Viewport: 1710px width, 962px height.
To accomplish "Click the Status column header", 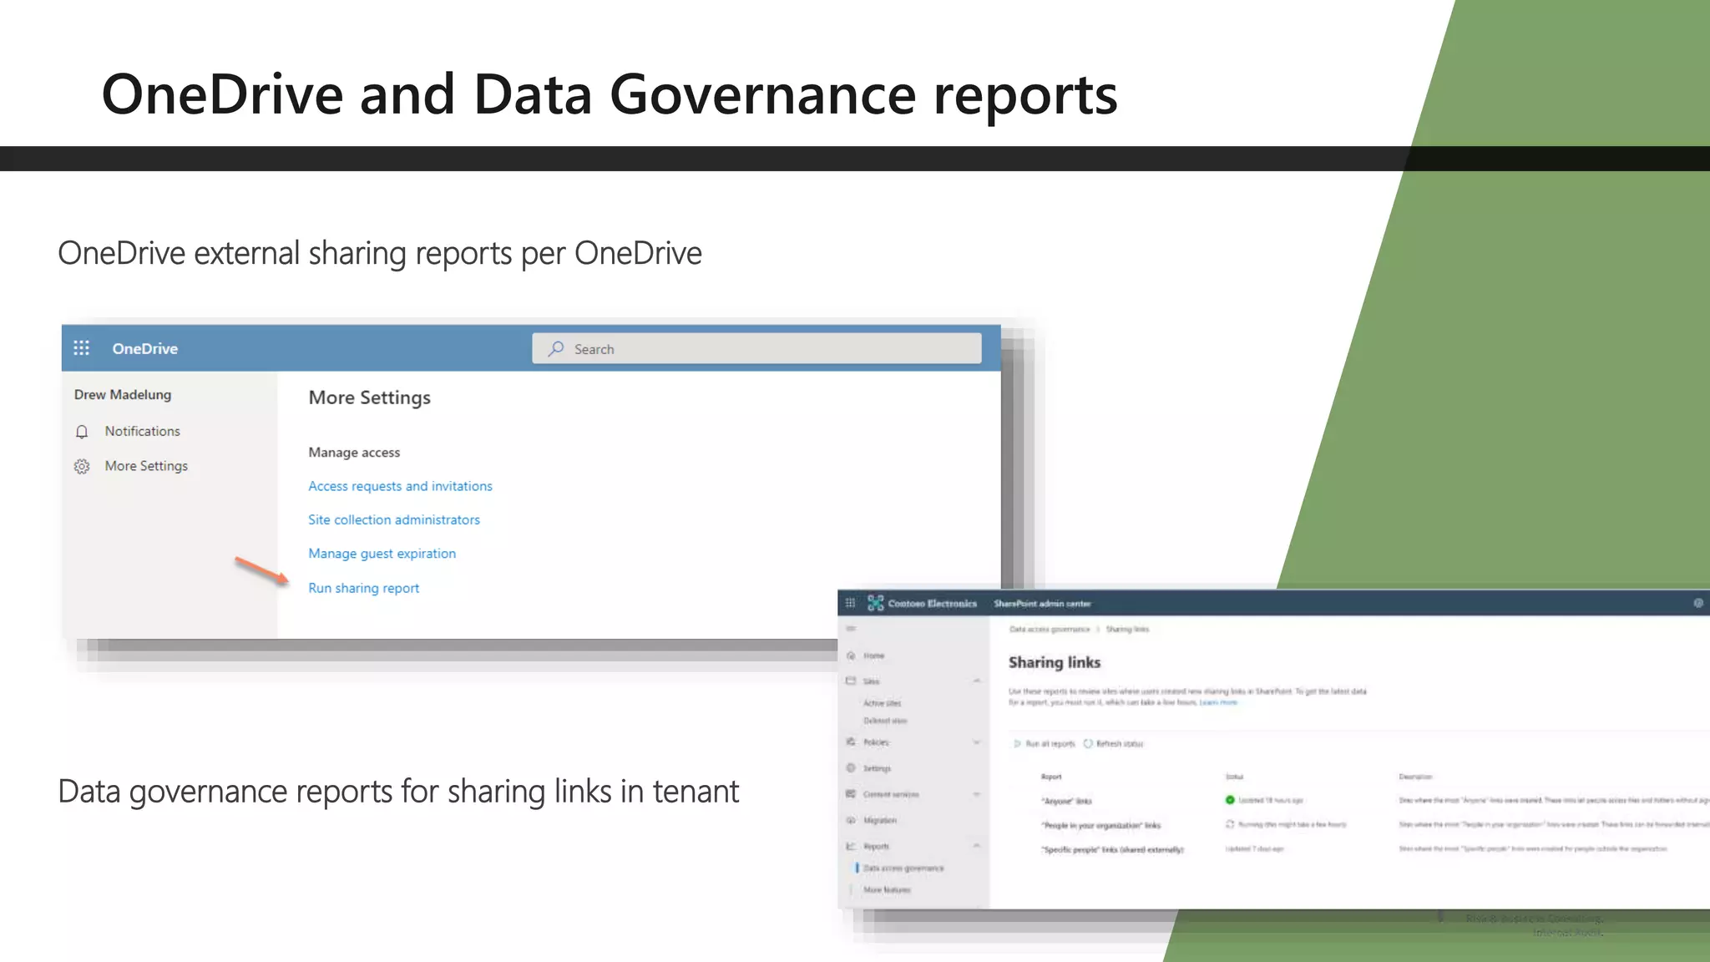I will tap(1234, 777).
